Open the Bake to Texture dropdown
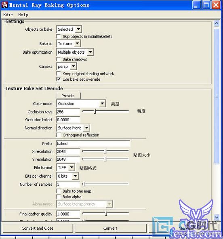The width and height of the screenshot is (223, 239). 69,44
